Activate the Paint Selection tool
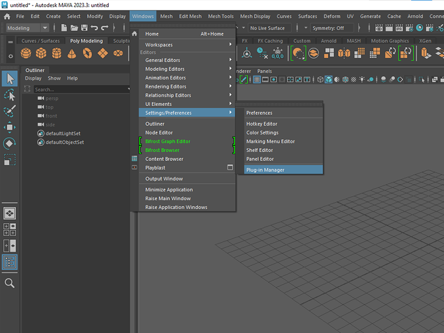This screenshot has width=444, height=333. tap(10, 111)
